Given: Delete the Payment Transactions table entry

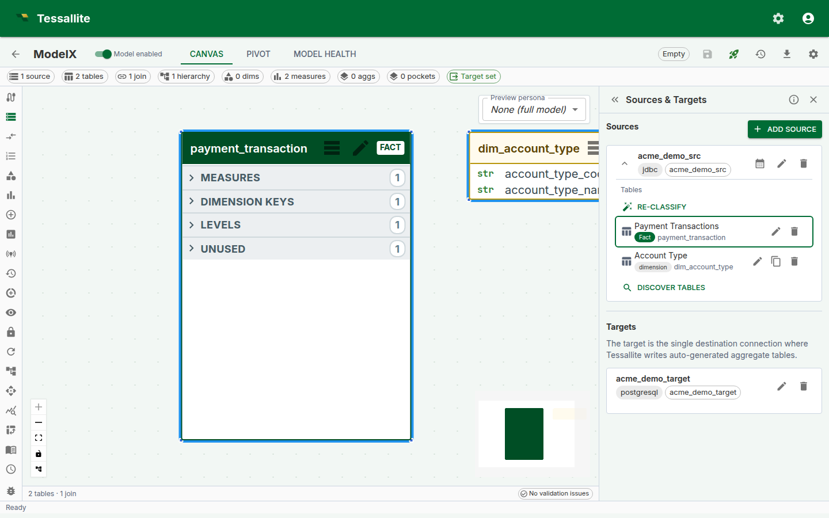Looking at the screenshot, I should click(794, 231).
